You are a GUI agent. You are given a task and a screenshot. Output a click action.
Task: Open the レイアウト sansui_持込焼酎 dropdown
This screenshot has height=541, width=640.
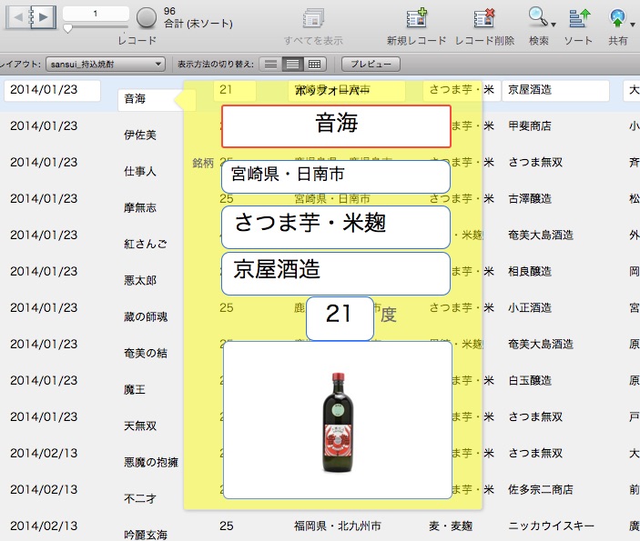click(x=106, y=64)
